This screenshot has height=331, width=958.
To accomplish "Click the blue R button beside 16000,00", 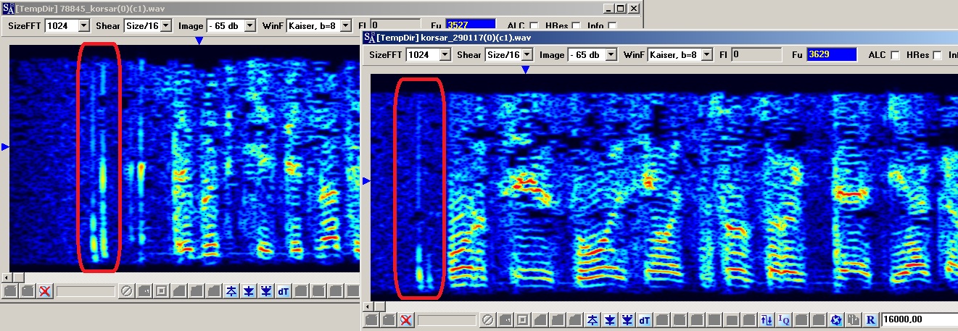I will click(871, 319).
